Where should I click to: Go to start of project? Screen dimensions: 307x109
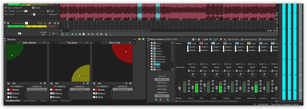(x=88, y=34)
